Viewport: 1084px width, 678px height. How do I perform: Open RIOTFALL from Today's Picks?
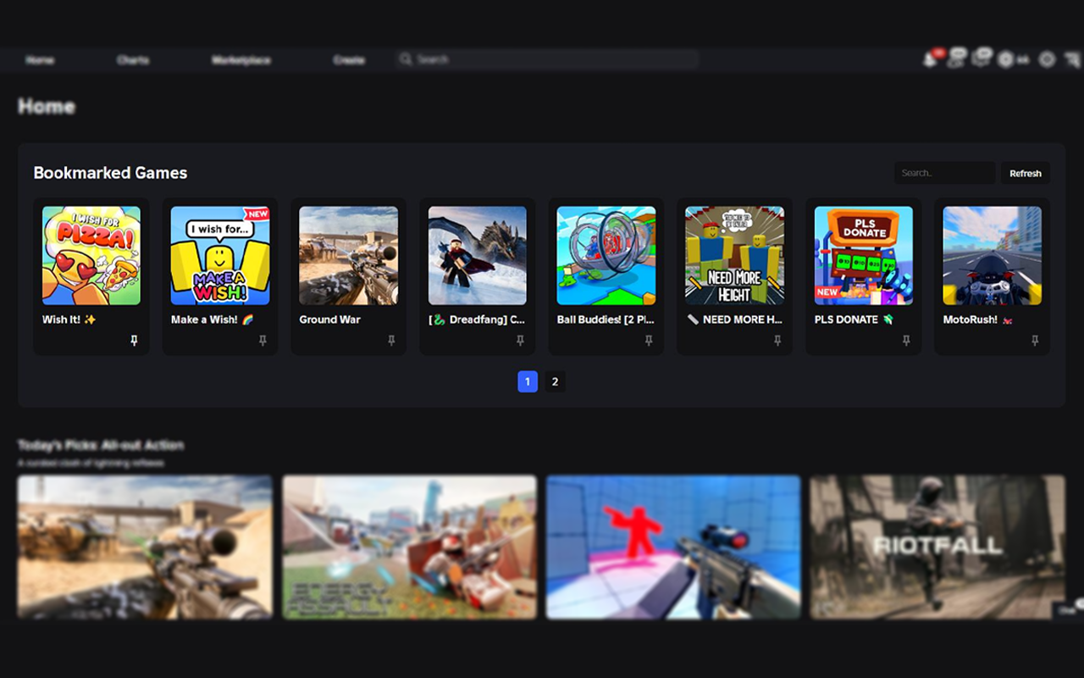pyautogui.click(x=937, y=547)
